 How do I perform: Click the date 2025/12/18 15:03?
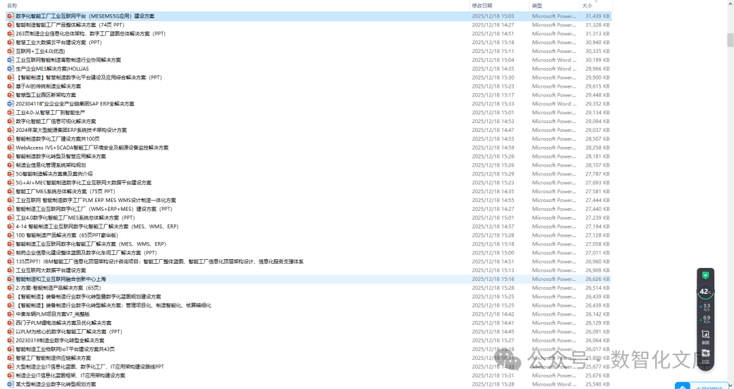tap(493, 16)
